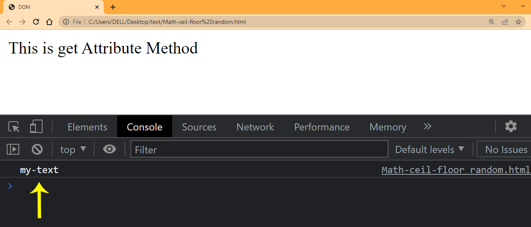
Task: Show the console sidebar icon
Action: (13, 149)
